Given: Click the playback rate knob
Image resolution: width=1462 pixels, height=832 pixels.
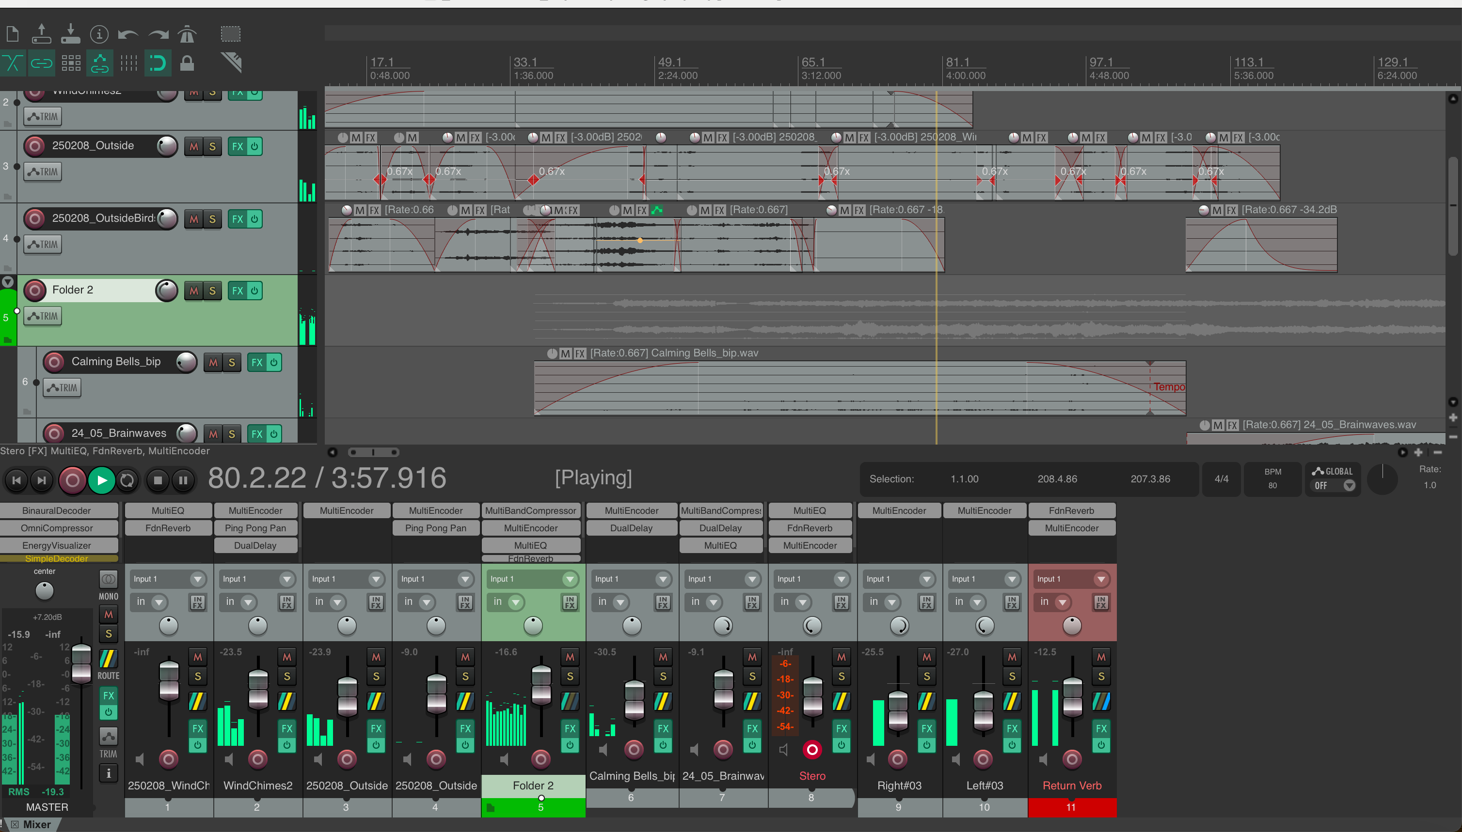Looking at the screenshot, I should [1383, 479].
